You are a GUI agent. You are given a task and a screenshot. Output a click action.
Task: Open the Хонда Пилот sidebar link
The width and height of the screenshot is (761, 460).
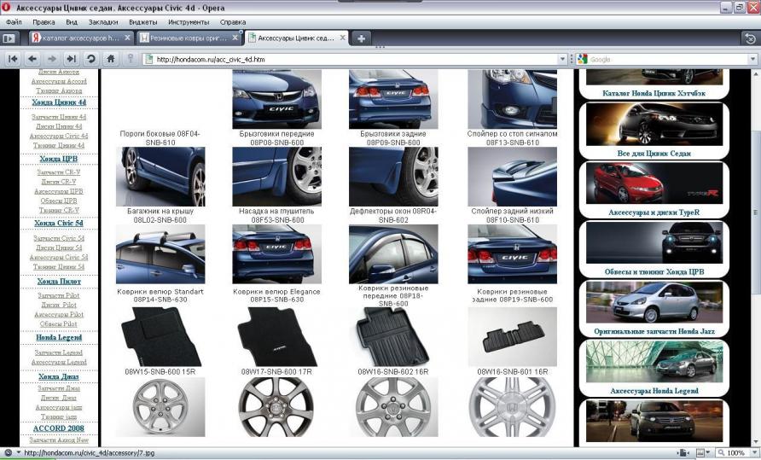59,282
